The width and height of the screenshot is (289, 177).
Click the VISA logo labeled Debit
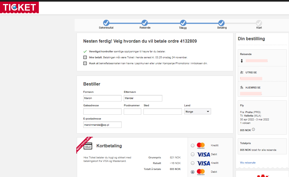[x=204, y=154]
